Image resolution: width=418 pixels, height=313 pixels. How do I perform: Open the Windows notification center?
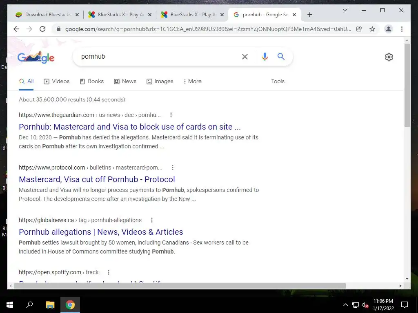click(405, 305)
